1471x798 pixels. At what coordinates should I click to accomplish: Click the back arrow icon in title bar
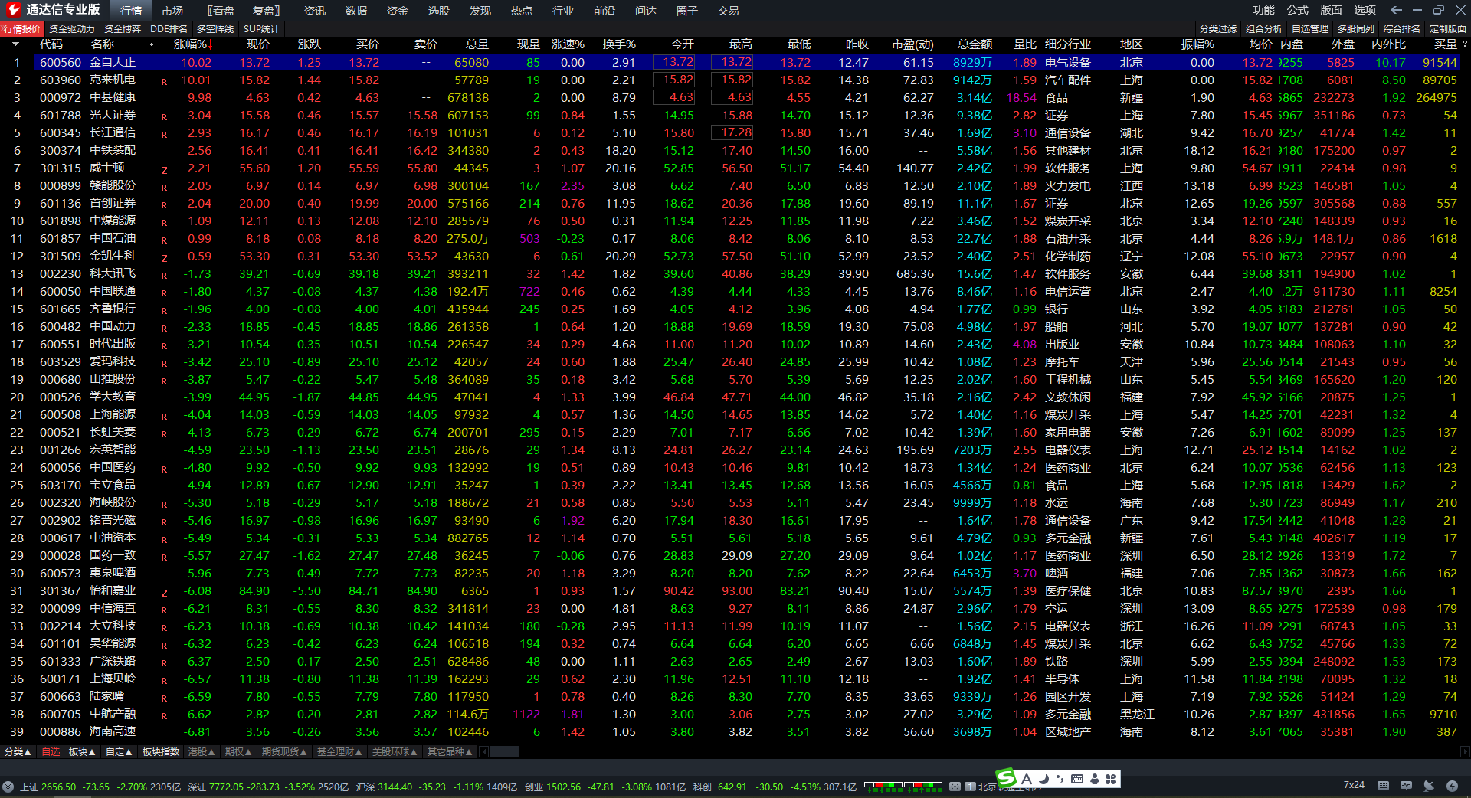[1396, 10]
